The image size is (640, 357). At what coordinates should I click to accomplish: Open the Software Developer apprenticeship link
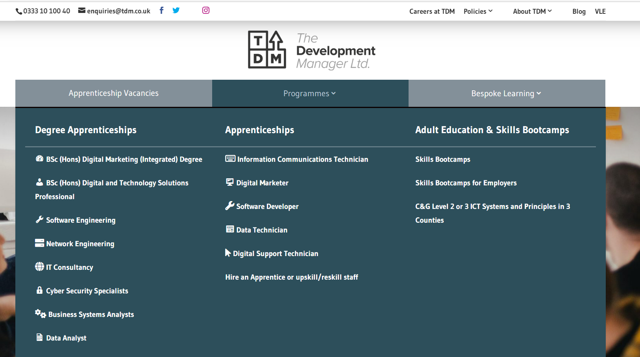click(x=267, y=206)
